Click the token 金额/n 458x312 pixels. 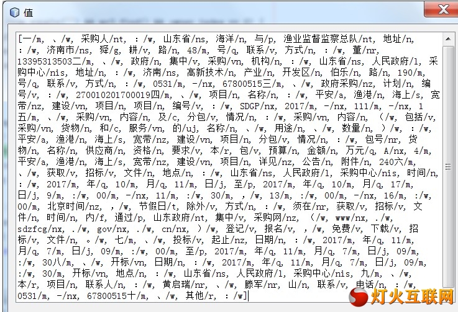coord(322,151)
